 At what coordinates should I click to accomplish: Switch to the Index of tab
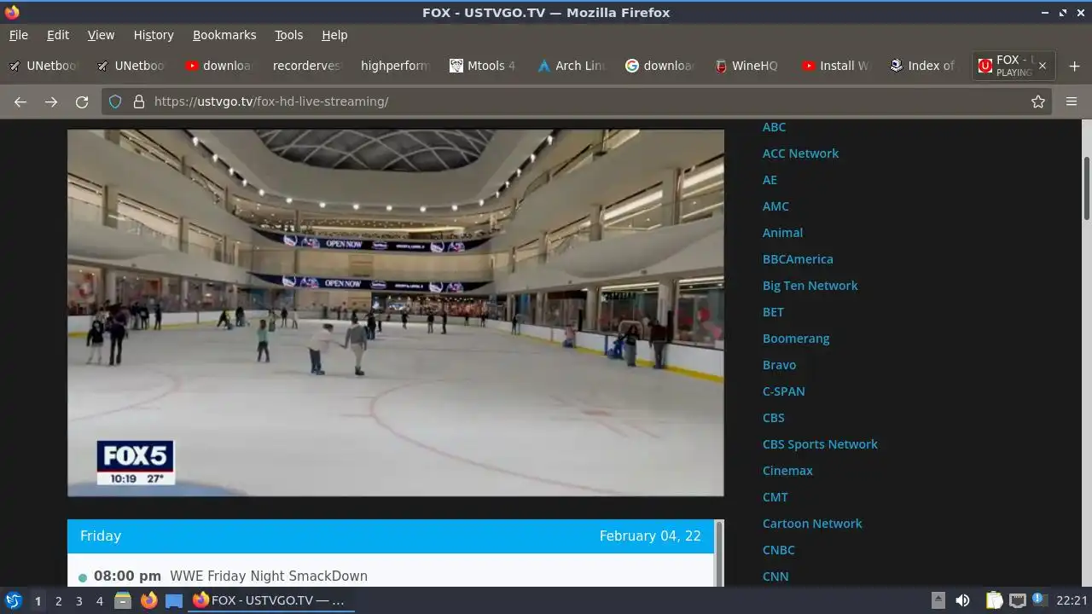[924, 66]
